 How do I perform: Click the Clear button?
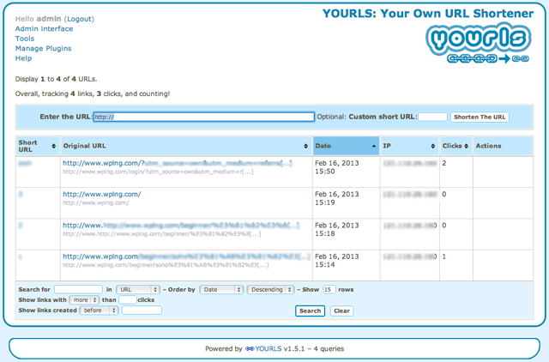point(341,311)
